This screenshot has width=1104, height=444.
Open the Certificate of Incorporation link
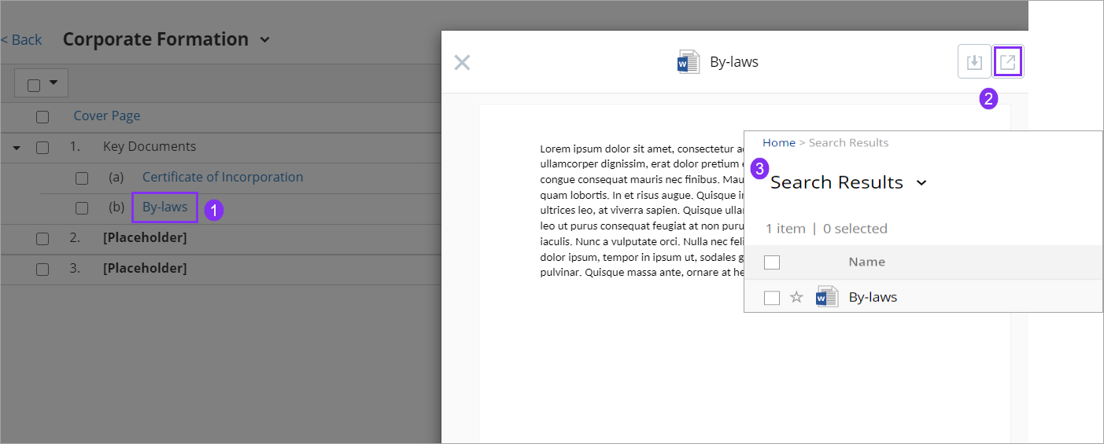pyautogui.click(x=223, y=177)
